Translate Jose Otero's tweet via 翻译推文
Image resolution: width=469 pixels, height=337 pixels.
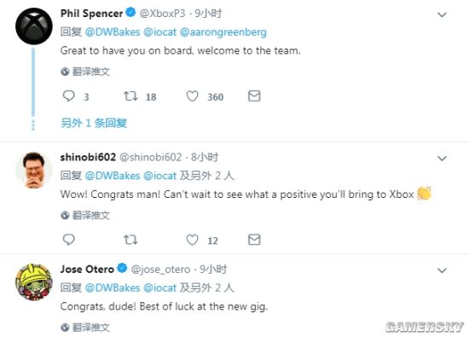pos(85,327)
